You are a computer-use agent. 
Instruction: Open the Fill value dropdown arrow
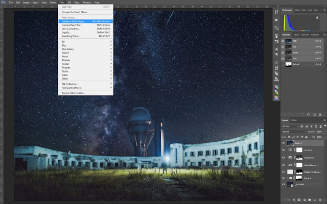pos(324,137)
